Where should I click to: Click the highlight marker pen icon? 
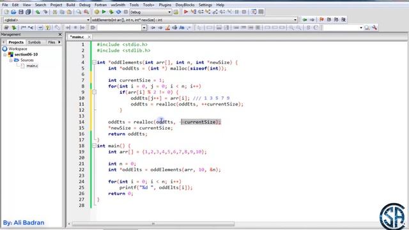click(x=167, y=27)
